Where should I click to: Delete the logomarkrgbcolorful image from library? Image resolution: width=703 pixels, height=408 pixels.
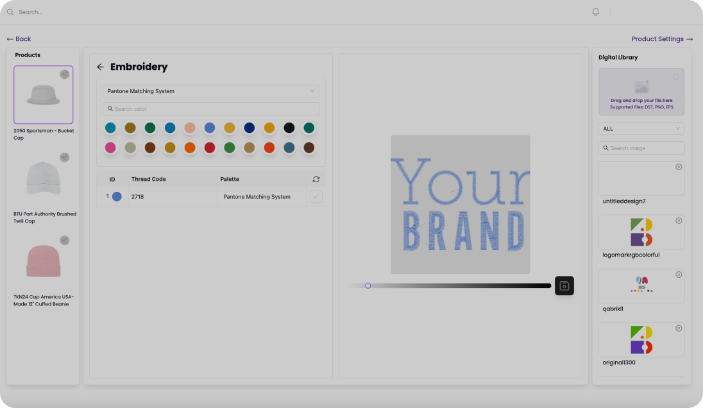click(679, 221)
